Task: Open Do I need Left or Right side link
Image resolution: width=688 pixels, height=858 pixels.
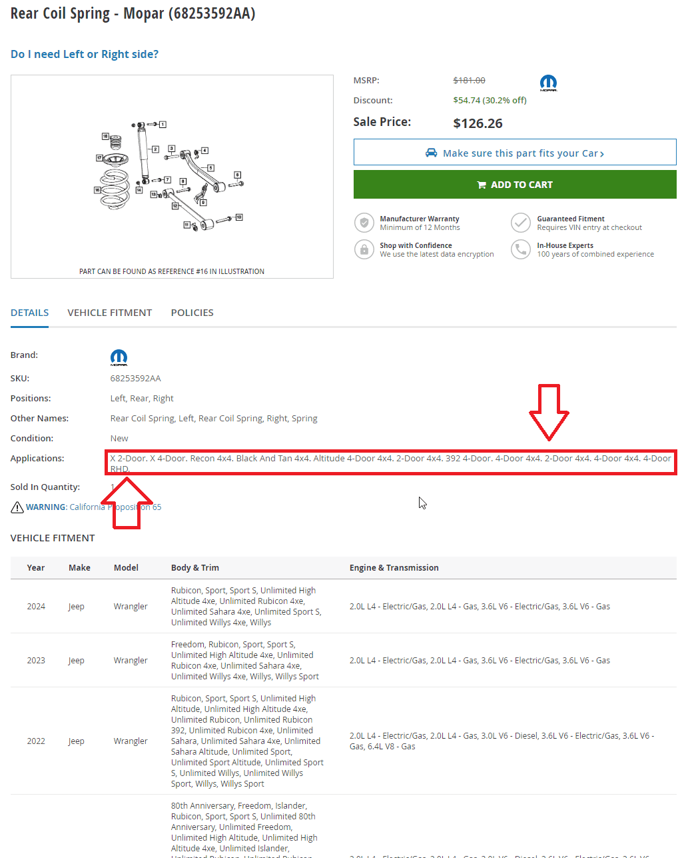Action: [85, 54]
